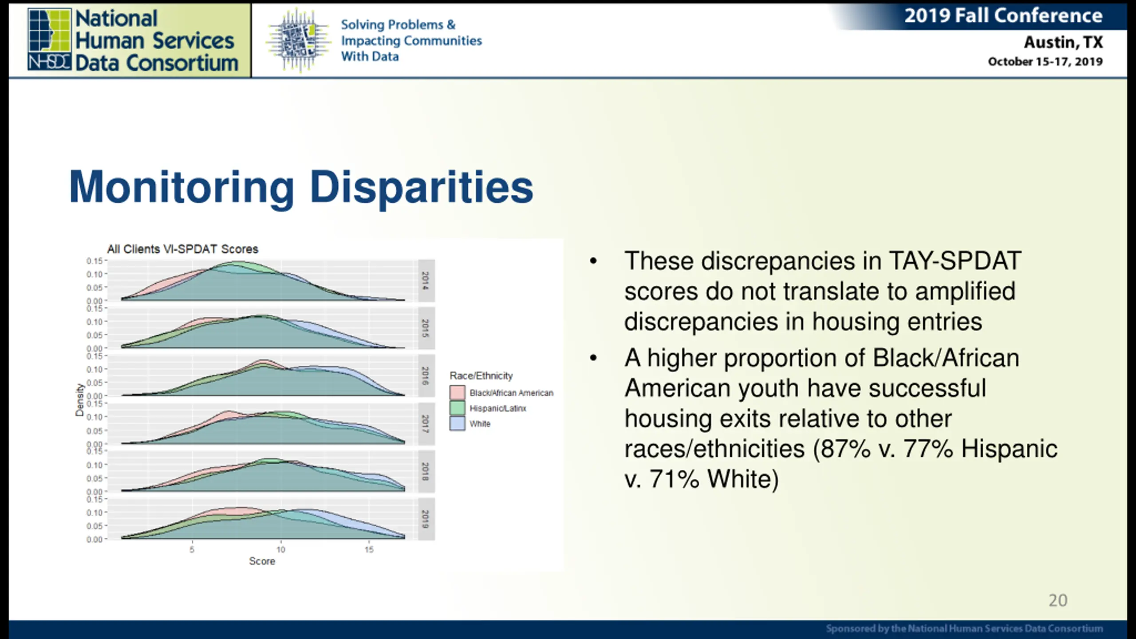Screen dimensions: 1136x639
Task: Click the circuit chip conference logo
Action: coord(299,40)
